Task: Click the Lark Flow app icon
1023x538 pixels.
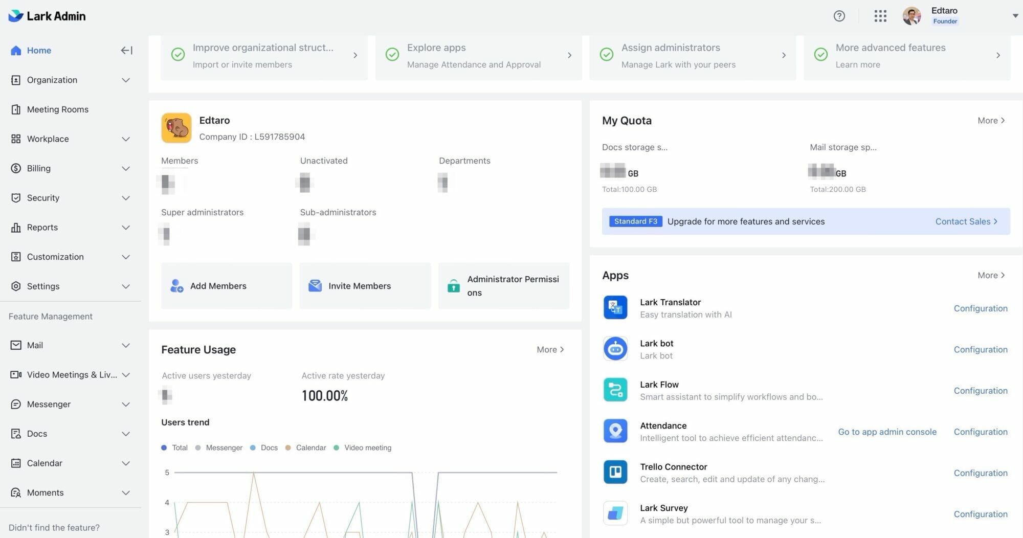Action: tap(615, 390)
